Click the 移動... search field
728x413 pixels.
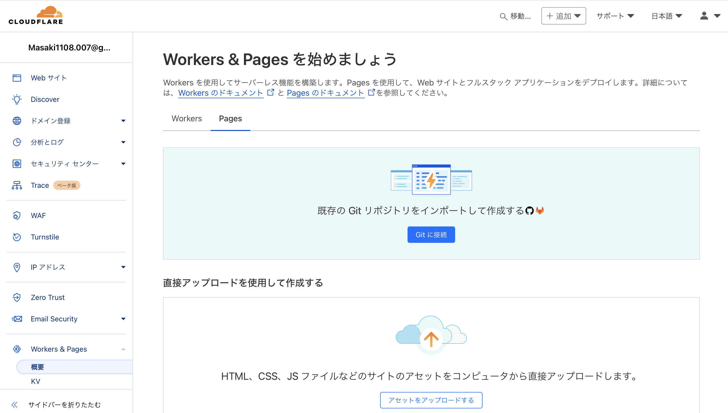515,16
